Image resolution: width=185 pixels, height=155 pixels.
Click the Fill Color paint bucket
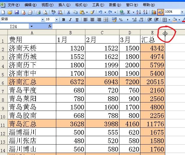175,20
